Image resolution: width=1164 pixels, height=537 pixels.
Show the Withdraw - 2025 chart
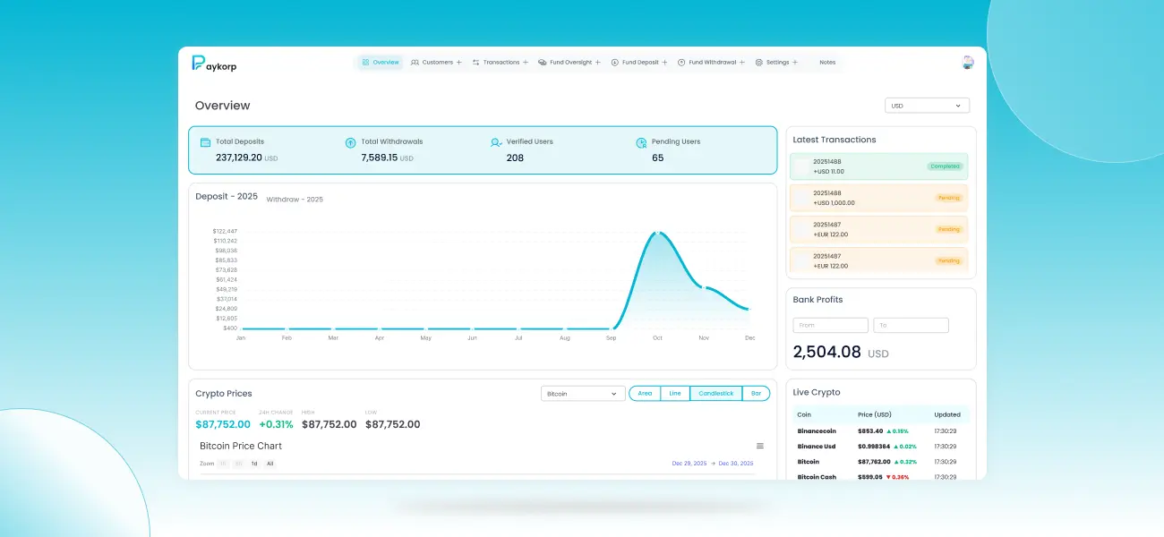(x=295, y=200)
